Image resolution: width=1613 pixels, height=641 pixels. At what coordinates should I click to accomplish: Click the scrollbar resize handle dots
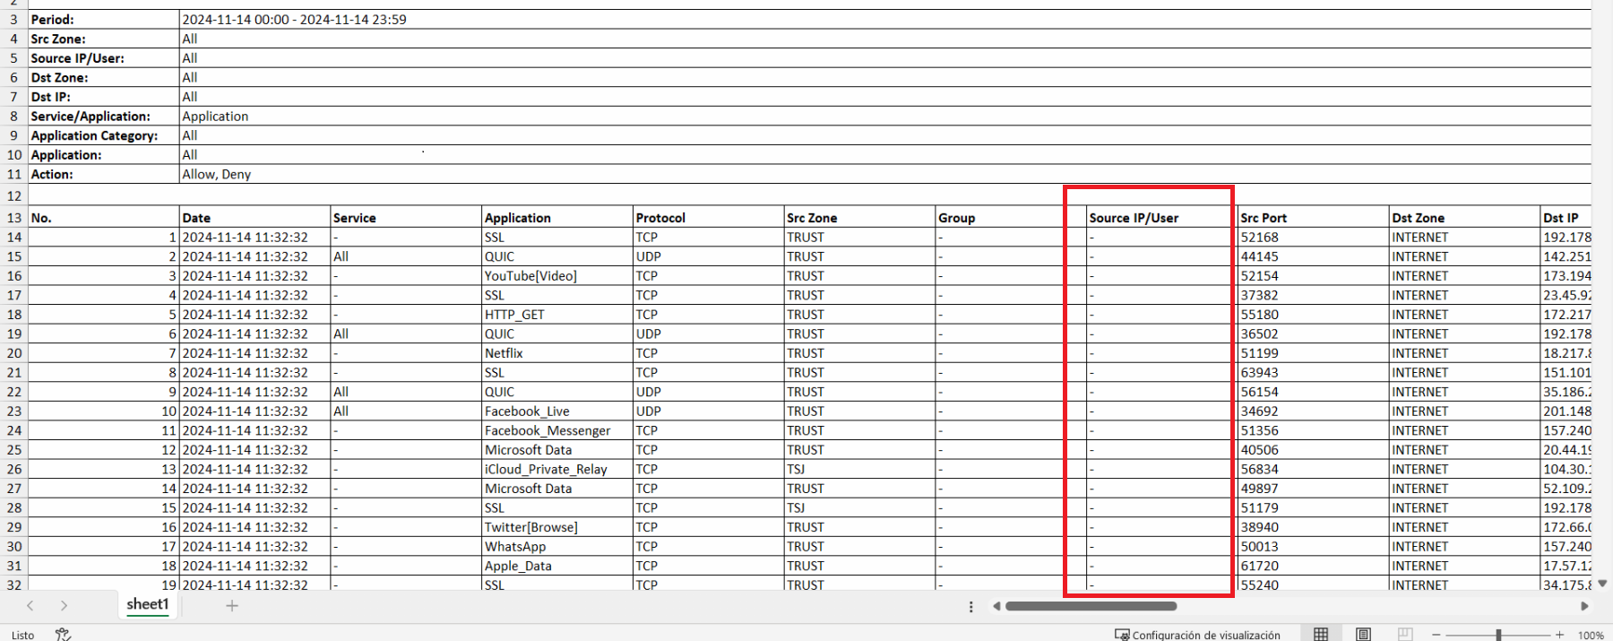tap(970, 607)
